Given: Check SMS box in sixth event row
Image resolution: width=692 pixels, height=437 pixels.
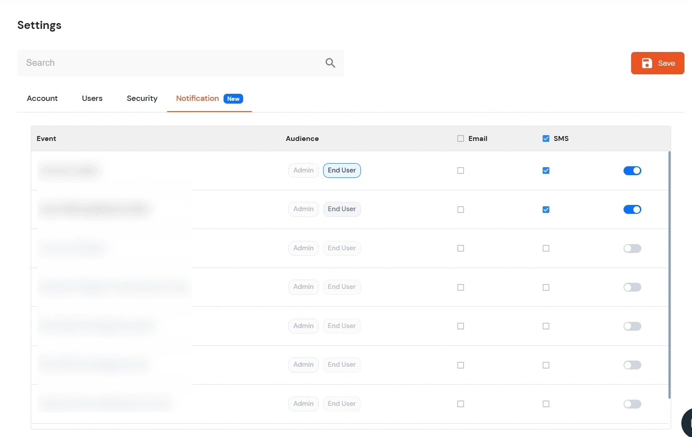Looking at the screenshot, I should [546, 365].
